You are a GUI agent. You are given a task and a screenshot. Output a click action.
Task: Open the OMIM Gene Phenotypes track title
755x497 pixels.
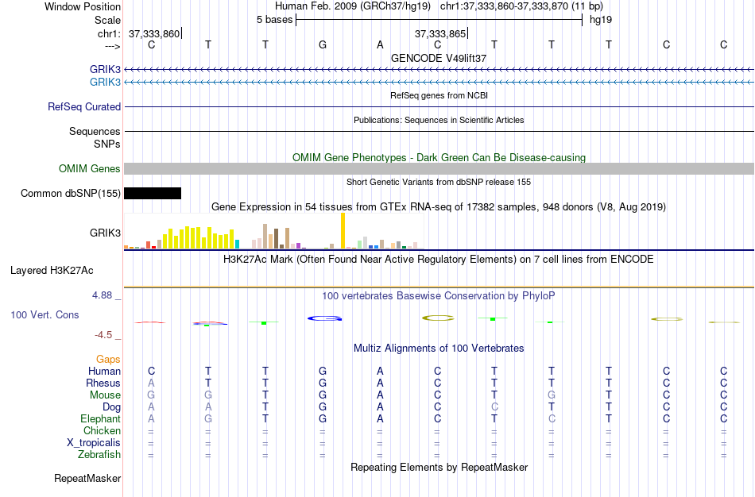point(439,157)
